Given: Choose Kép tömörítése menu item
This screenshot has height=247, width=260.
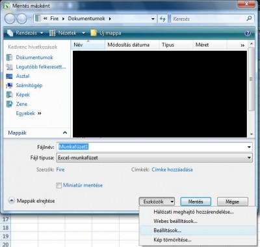Looking at the screenshot, I should pyautogui.click(x=172, y=240).
